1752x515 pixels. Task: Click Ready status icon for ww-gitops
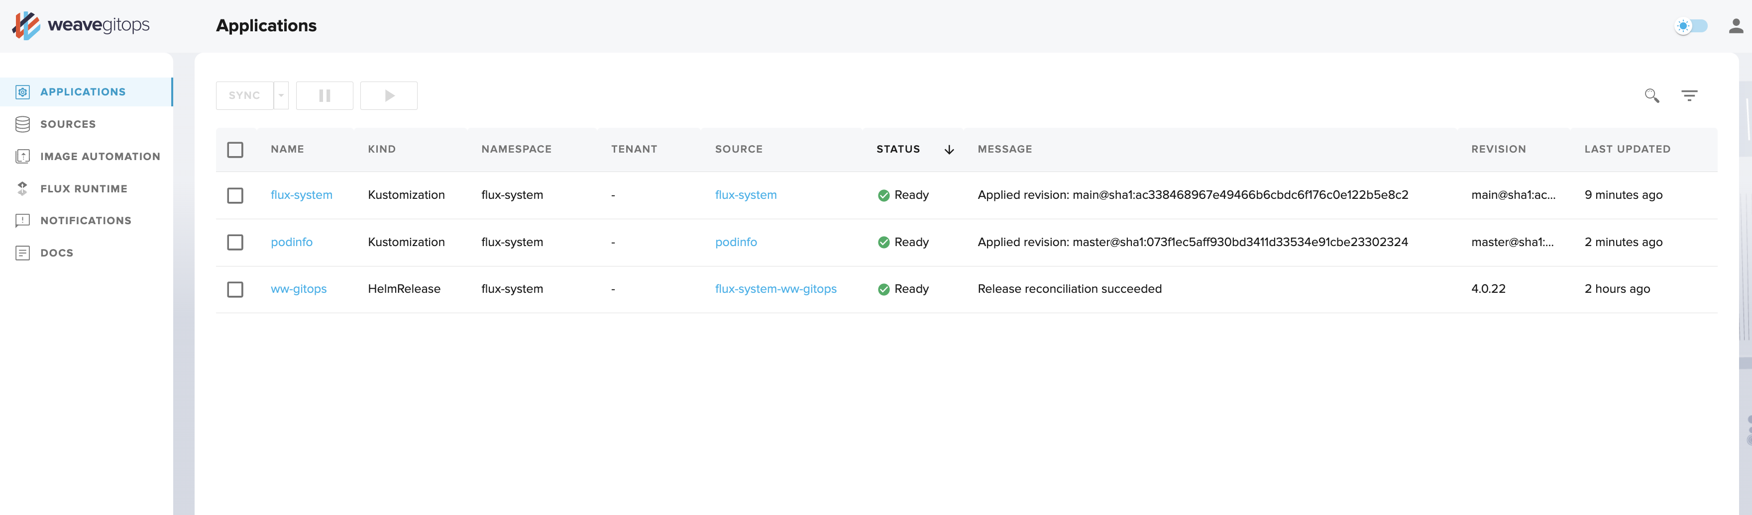pos(883,289)
